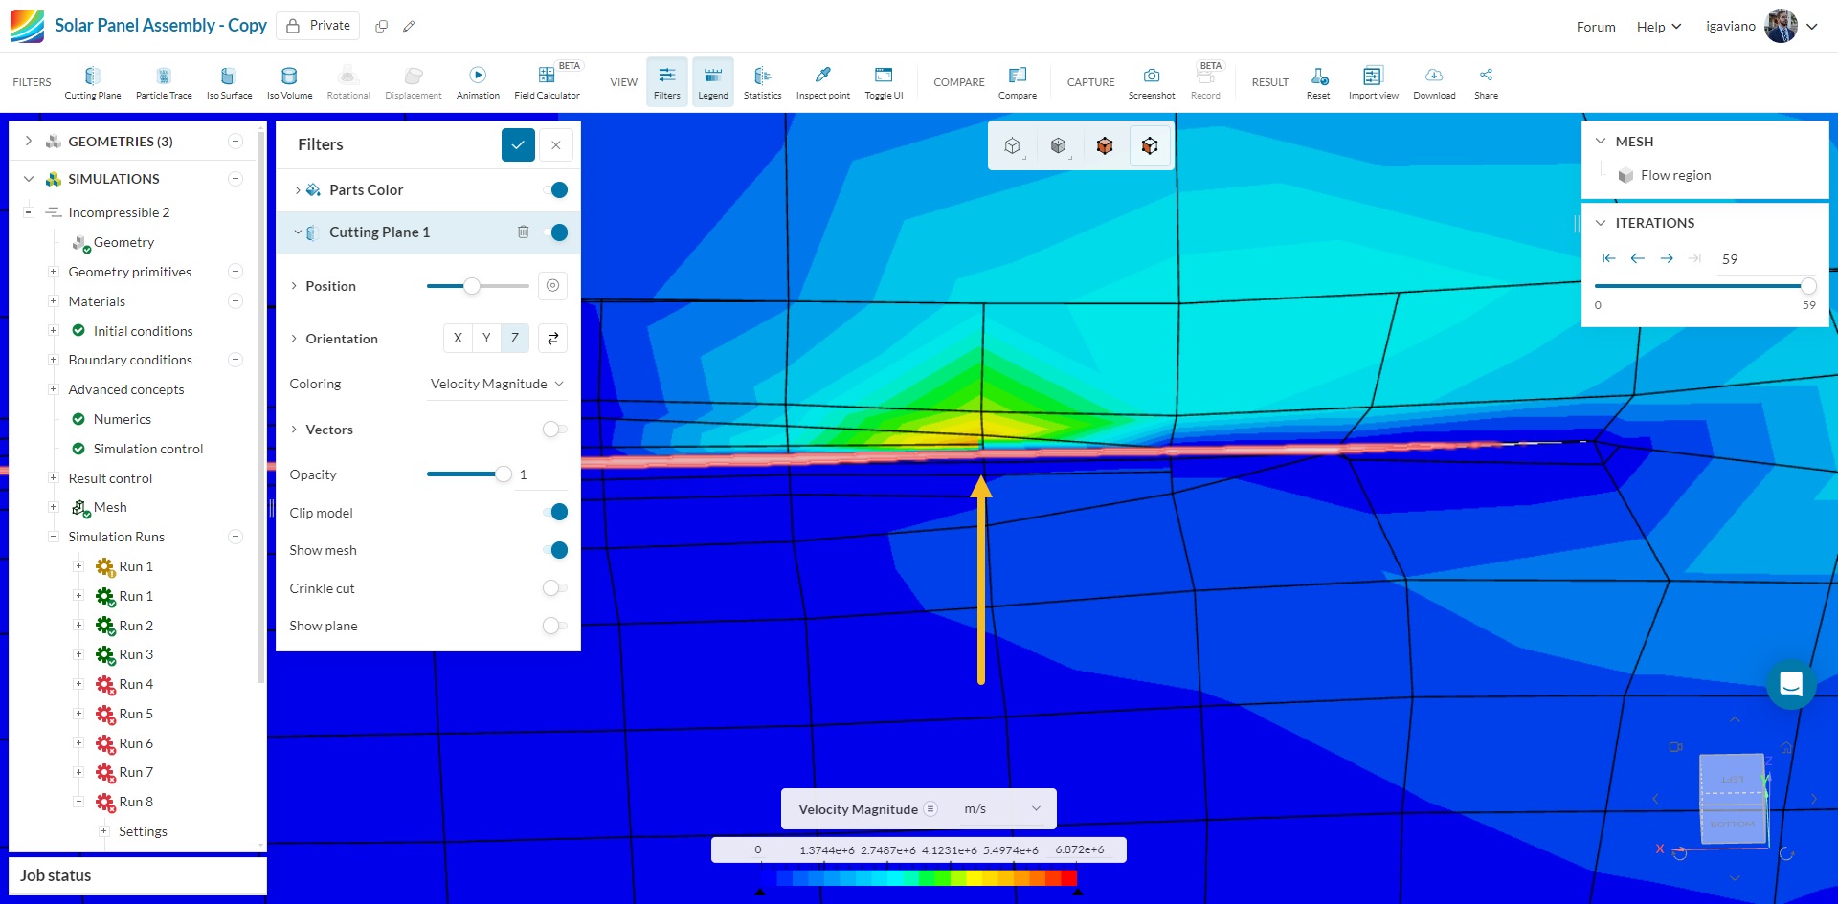Open the Forum link

coord(1596,27)
